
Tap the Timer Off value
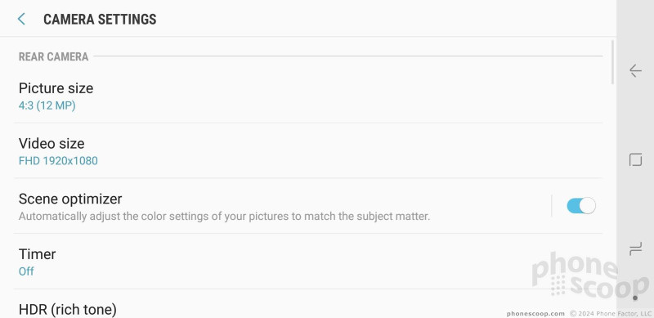click(26, 271)
